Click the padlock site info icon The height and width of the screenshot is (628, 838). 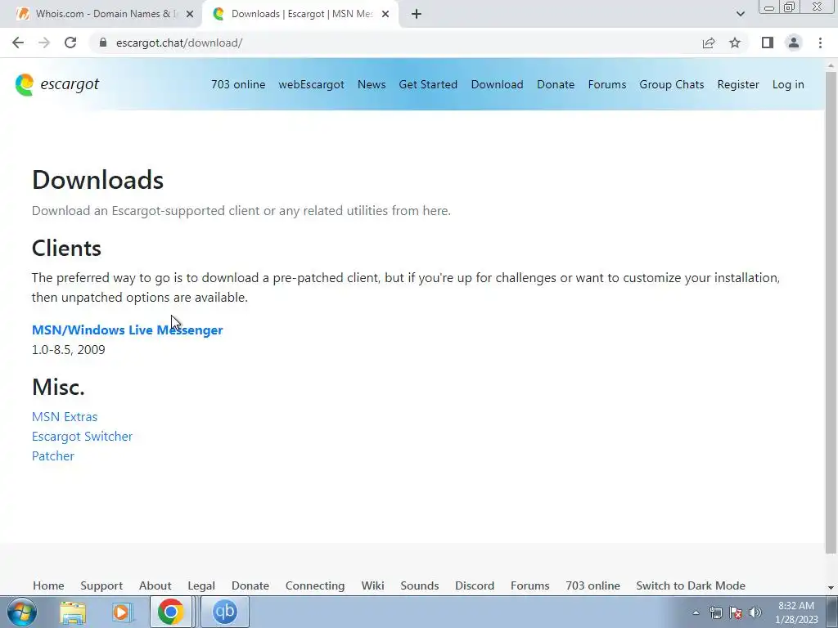coord(103,43)
